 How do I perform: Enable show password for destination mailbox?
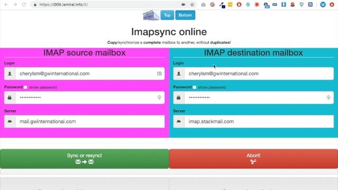pyautogui.click(x=194, y=87)
